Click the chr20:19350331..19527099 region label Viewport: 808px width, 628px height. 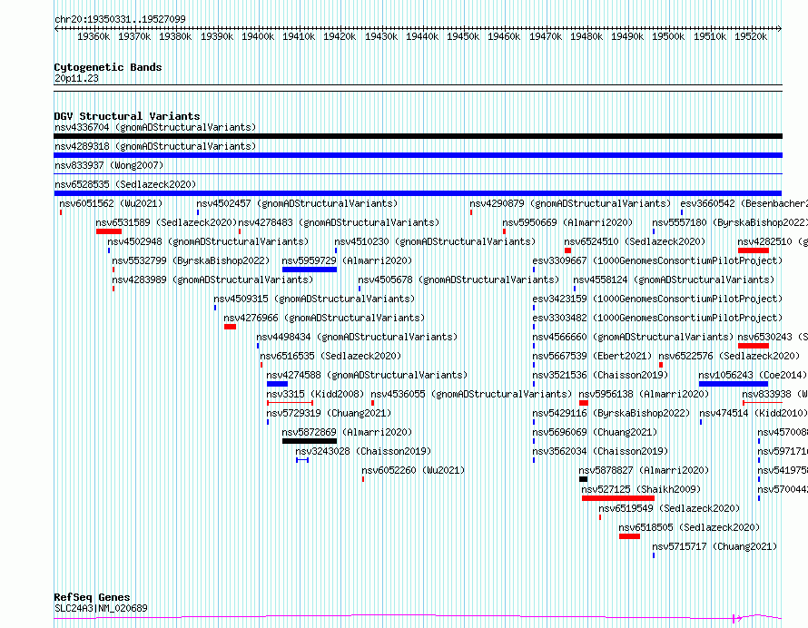[x=120, y=20]
